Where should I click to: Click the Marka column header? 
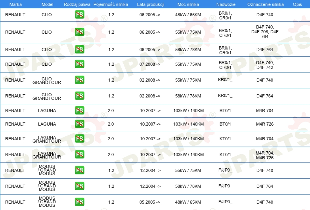[15, 4]
